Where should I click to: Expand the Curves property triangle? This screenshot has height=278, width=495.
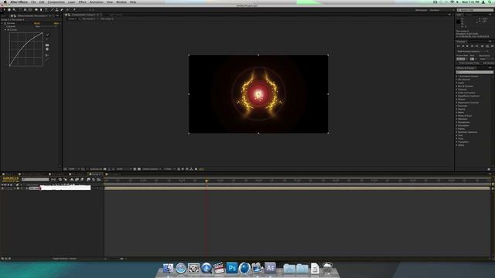(x=5, y=29)
